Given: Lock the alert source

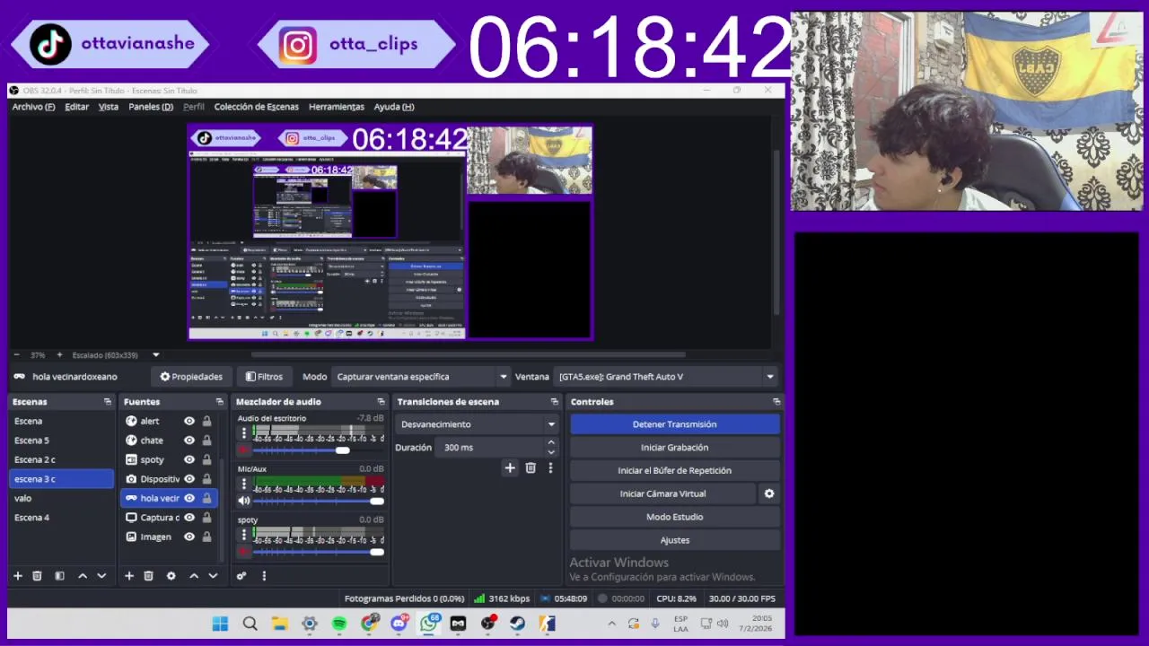Looking at the screenshot, I should pyautogui.click(x=206, y=421).
